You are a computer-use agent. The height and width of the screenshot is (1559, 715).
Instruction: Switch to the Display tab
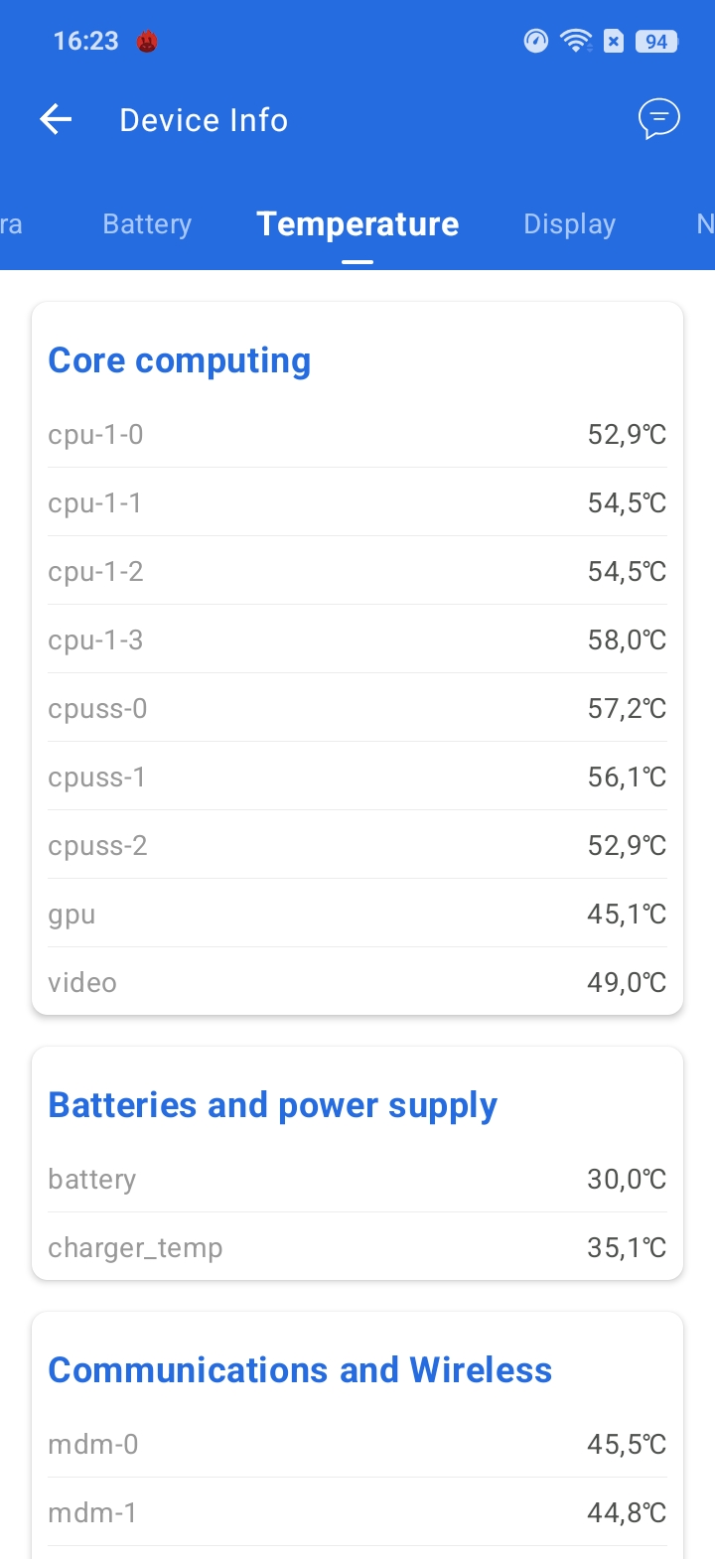(569, 224)
